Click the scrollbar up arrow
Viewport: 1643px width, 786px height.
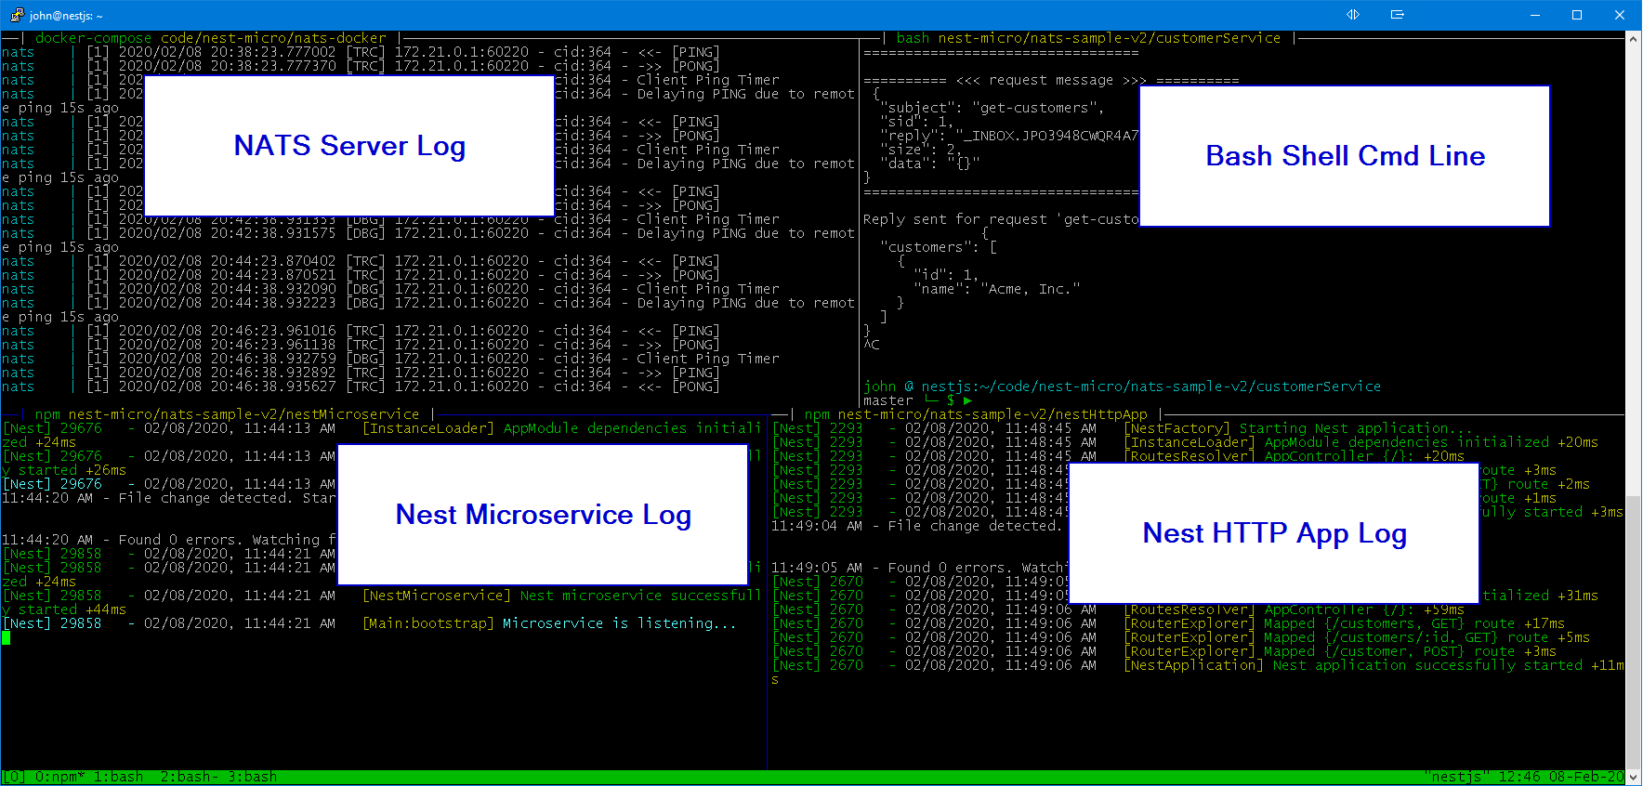(x=1633, y=39)
